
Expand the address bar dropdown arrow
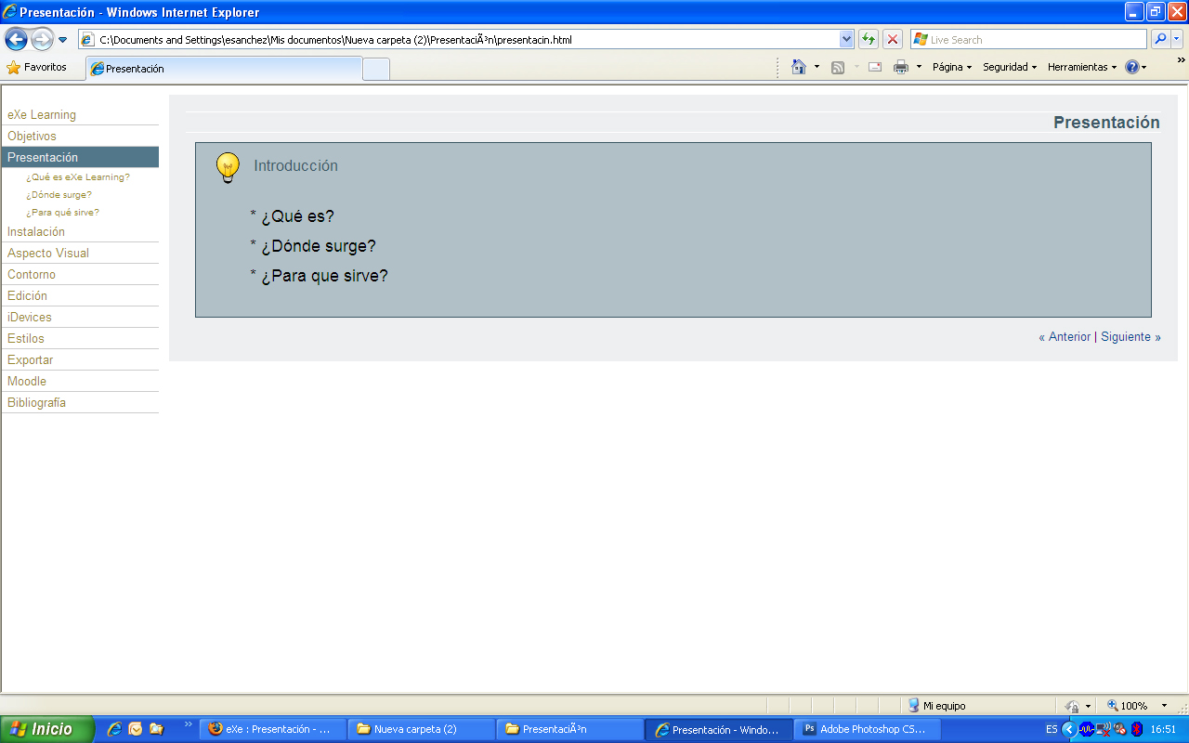pos(846,39)
